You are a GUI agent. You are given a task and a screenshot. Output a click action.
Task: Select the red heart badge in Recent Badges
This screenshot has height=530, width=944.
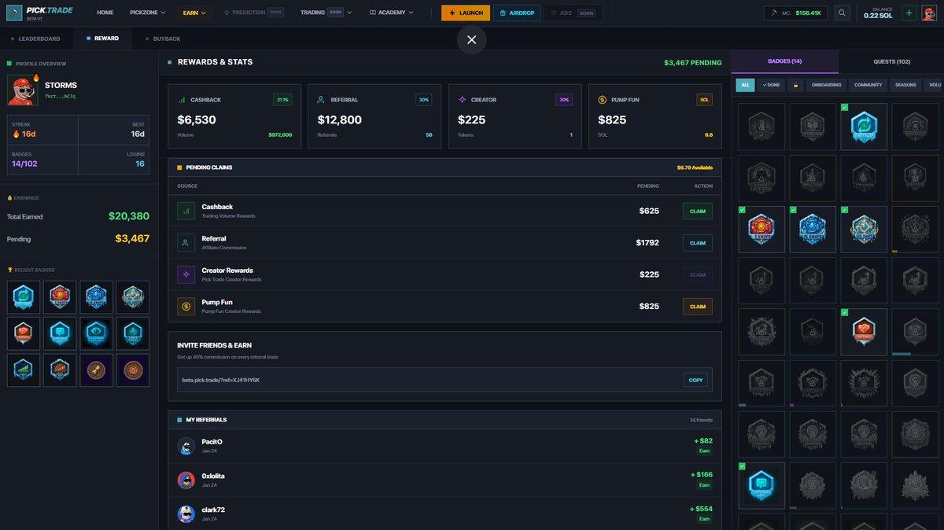coord(24,333)
